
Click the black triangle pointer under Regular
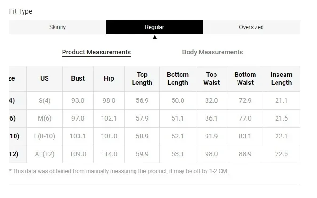(155, 37)
